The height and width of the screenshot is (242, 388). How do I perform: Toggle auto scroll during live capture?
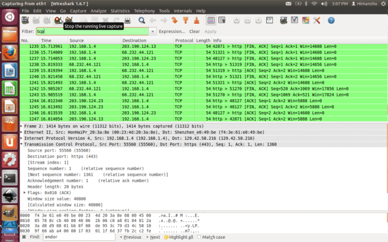click(222, 20)
